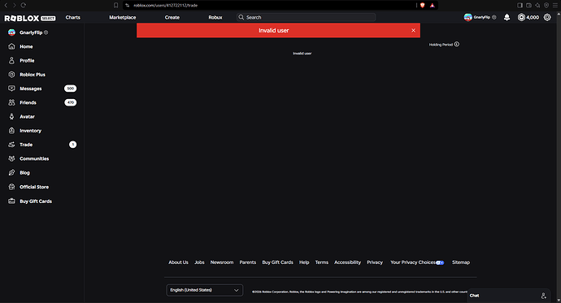Click the Brave Shields lion icon
The image size is (561, 303).
[423, 6]
